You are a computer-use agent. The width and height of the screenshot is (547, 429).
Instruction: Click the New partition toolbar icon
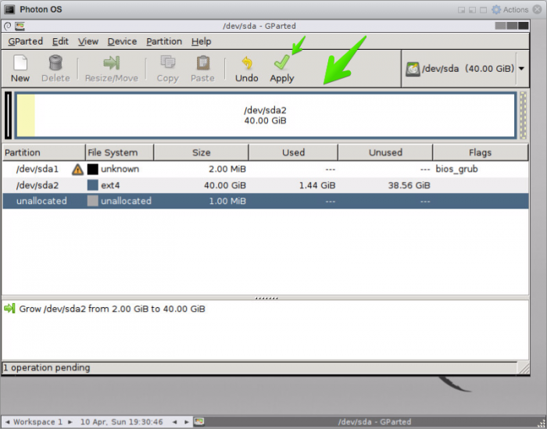(20, 63)
